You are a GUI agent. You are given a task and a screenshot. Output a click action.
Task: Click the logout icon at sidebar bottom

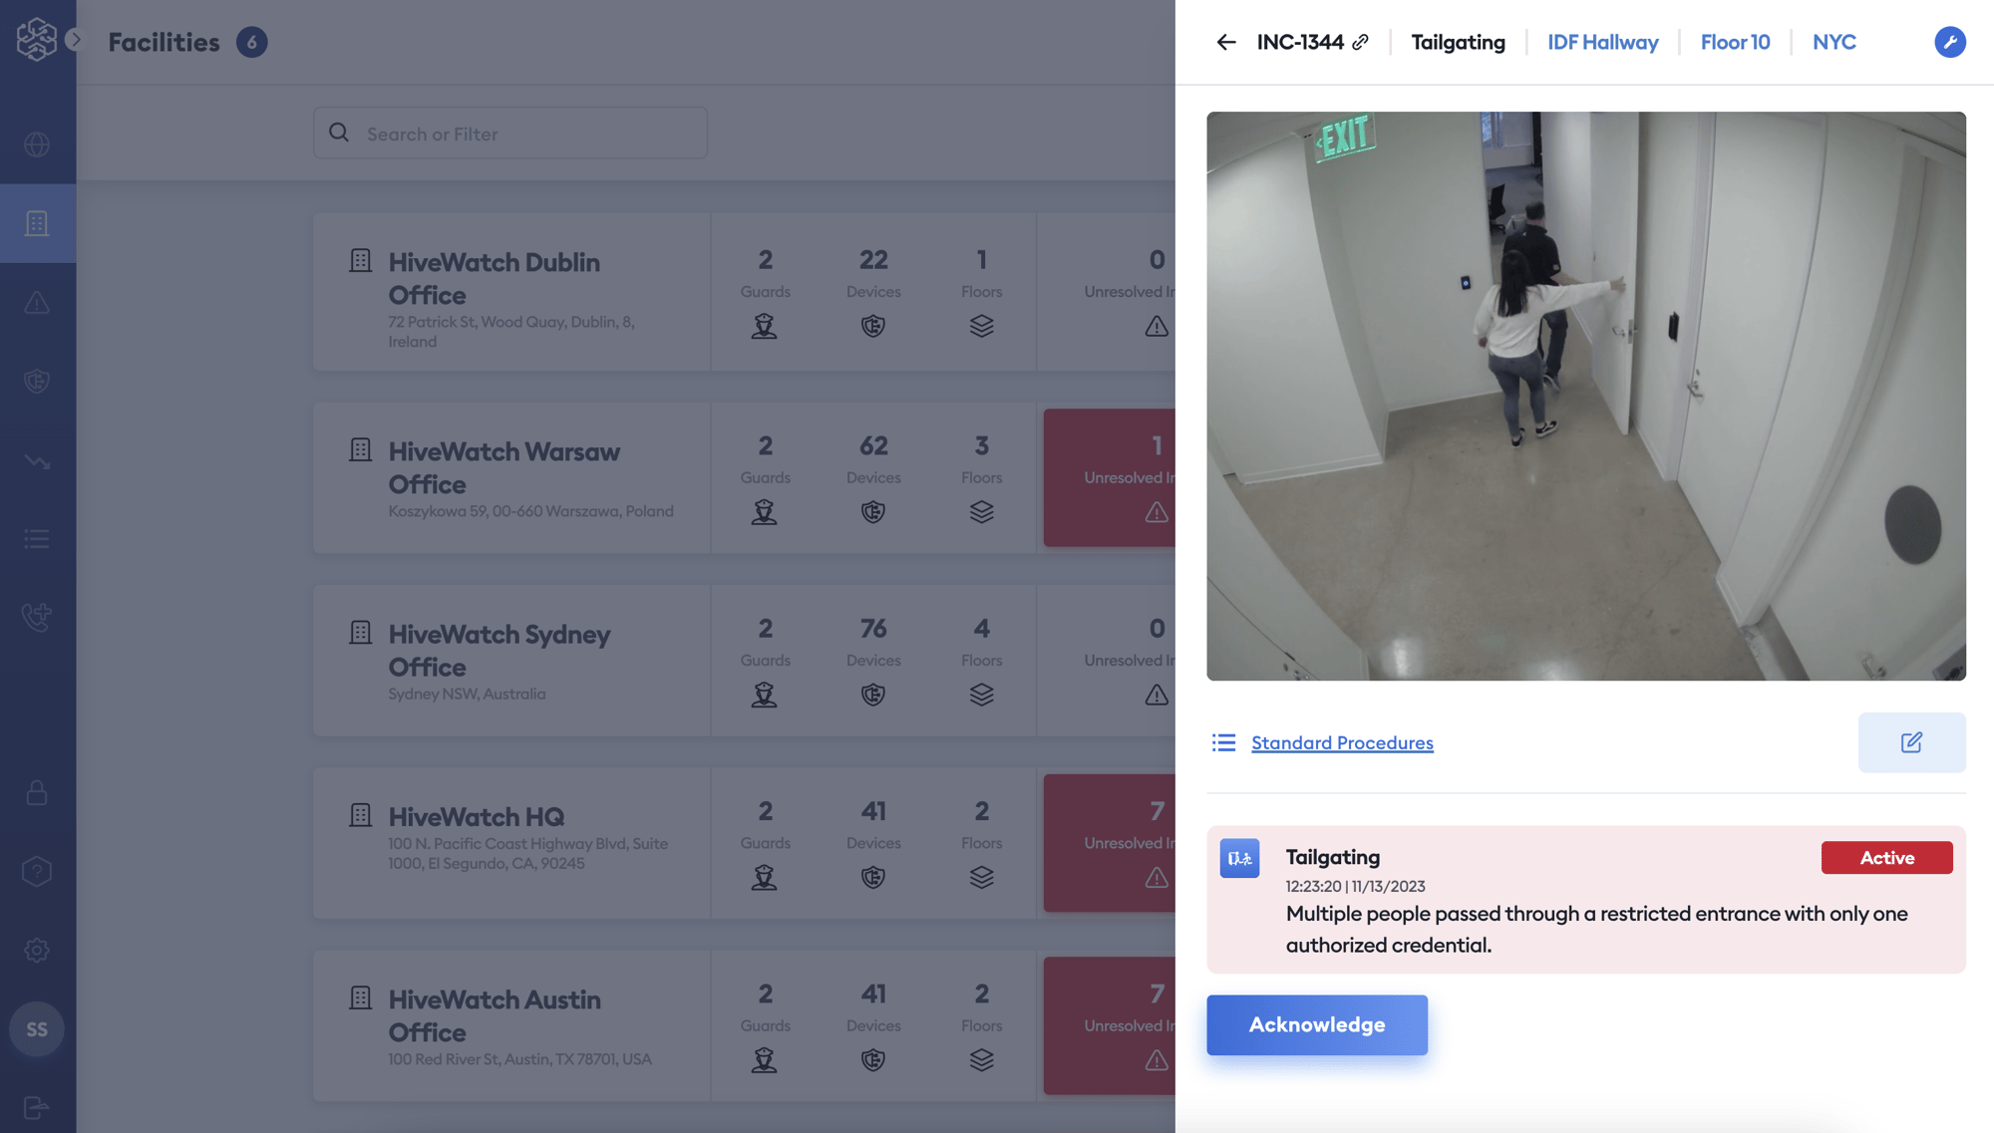click(x=37, y=1107)
